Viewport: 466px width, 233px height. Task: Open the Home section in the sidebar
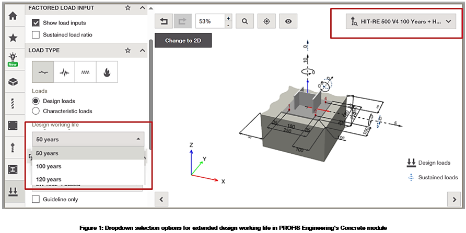point(13,16)
